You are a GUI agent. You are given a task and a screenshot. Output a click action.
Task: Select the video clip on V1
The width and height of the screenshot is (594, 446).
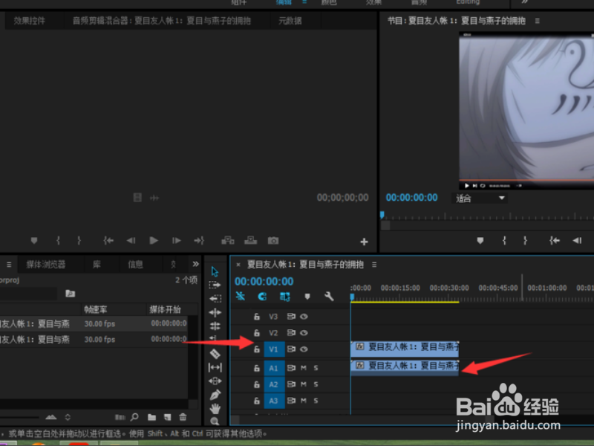point(405,349)
